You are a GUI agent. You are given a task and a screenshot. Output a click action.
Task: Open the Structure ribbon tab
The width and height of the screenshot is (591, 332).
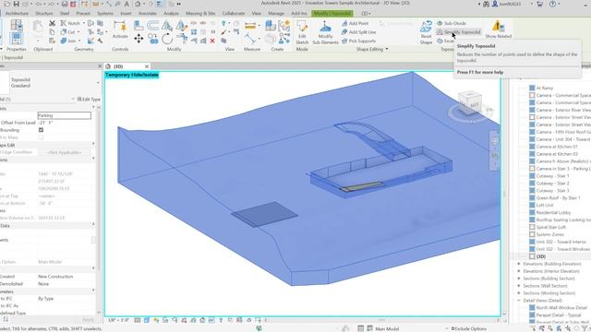[x=44, y=13]
